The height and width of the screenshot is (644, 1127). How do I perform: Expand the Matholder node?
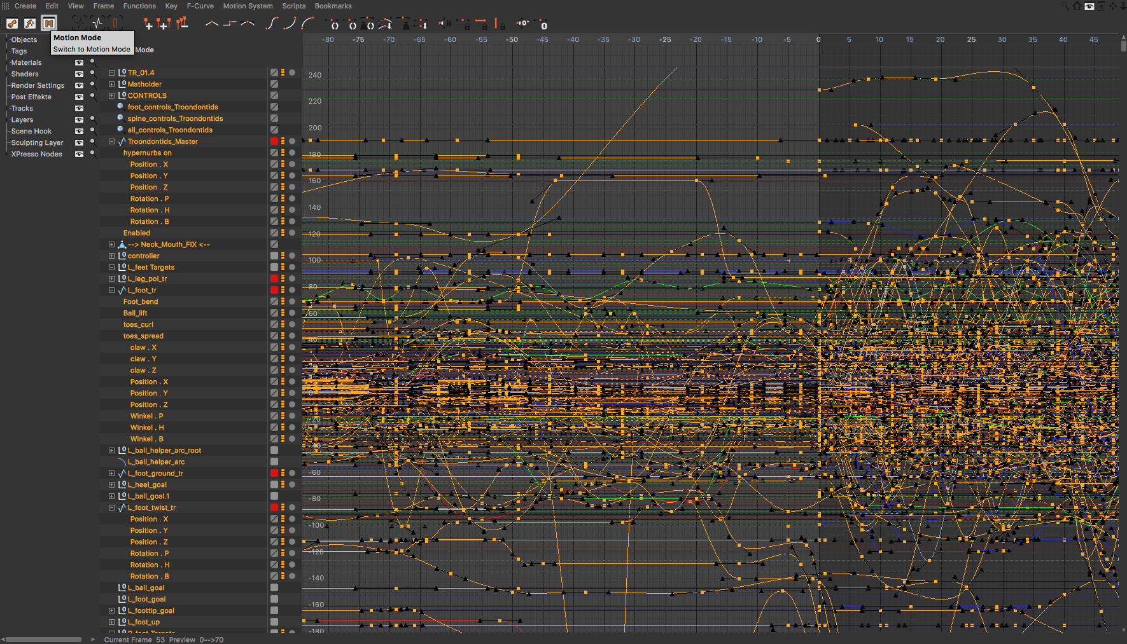[x=112, y=84]
